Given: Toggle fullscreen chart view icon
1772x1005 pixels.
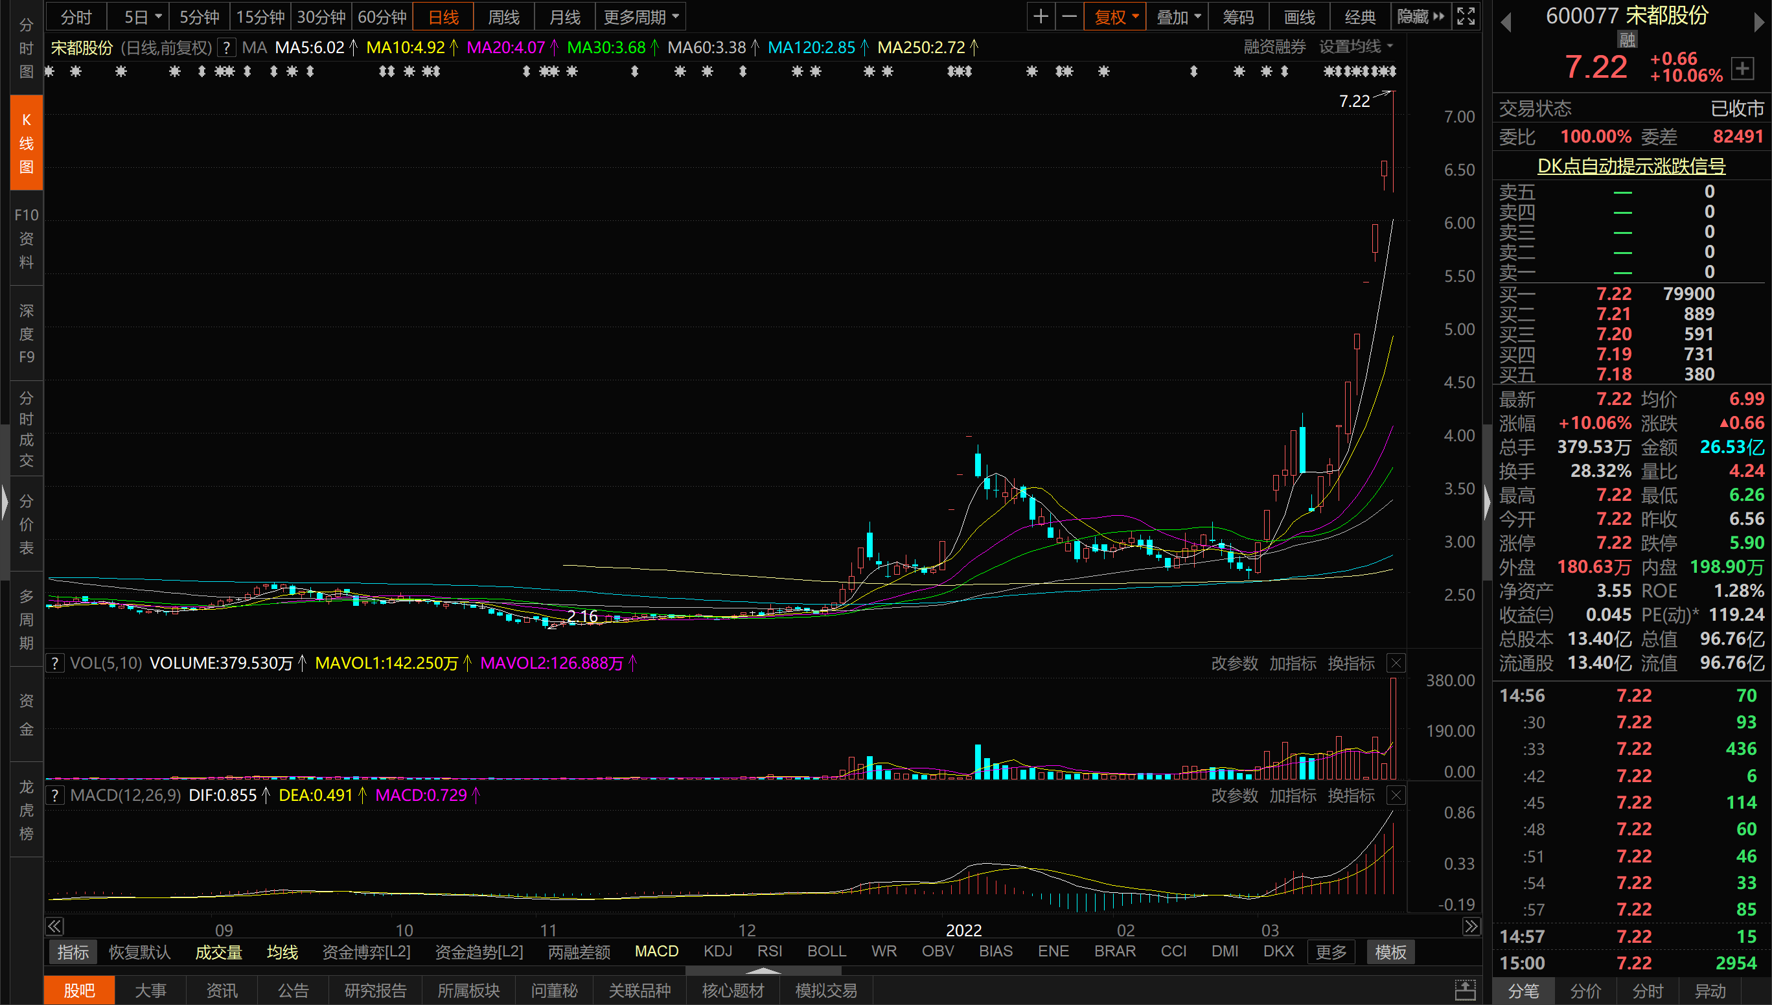Looking at the screenshot, I should pos(1465,17).
